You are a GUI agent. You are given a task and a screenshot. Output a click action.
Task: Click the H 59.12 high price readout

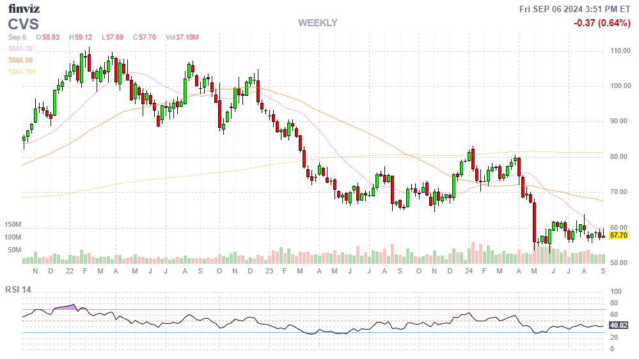[x=81, y=38]
